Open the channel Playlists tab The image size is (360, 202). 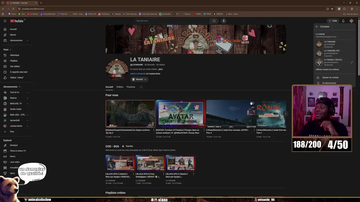(x=131, y=87)
